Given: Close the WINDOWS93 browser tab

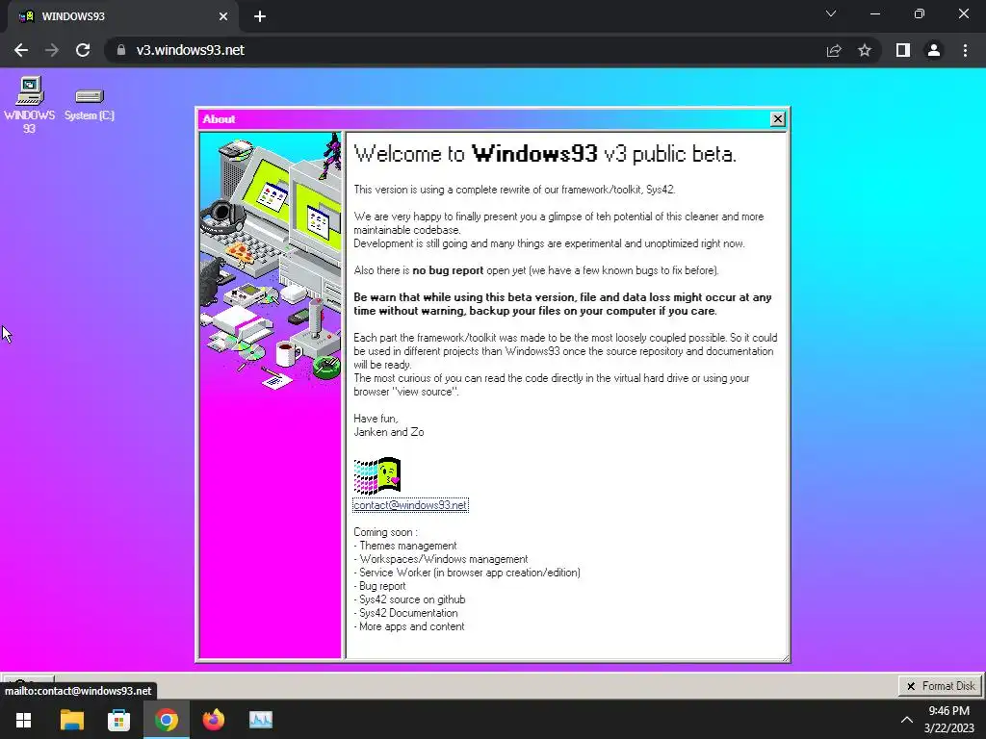Looking at the screenshot, I should coord(223,17).
